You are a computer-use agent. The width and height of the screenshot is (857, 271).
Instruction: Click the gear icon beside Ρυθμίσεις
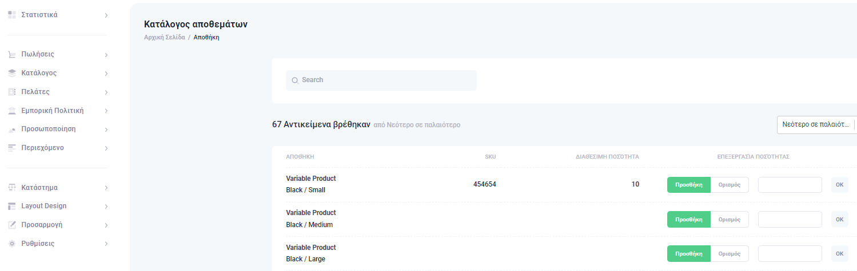point(12,244)
